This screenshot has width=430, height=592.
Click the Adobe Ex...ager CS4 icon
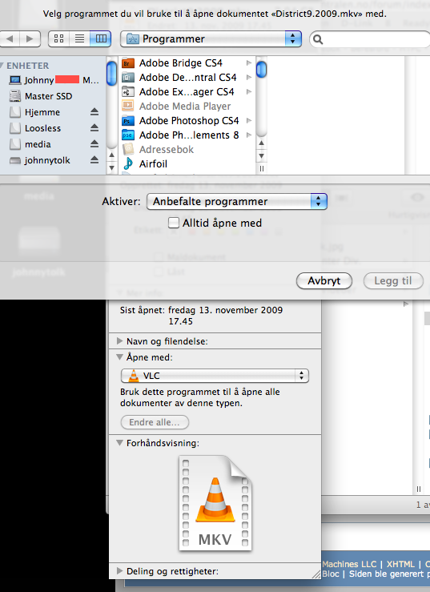[128, 92]
